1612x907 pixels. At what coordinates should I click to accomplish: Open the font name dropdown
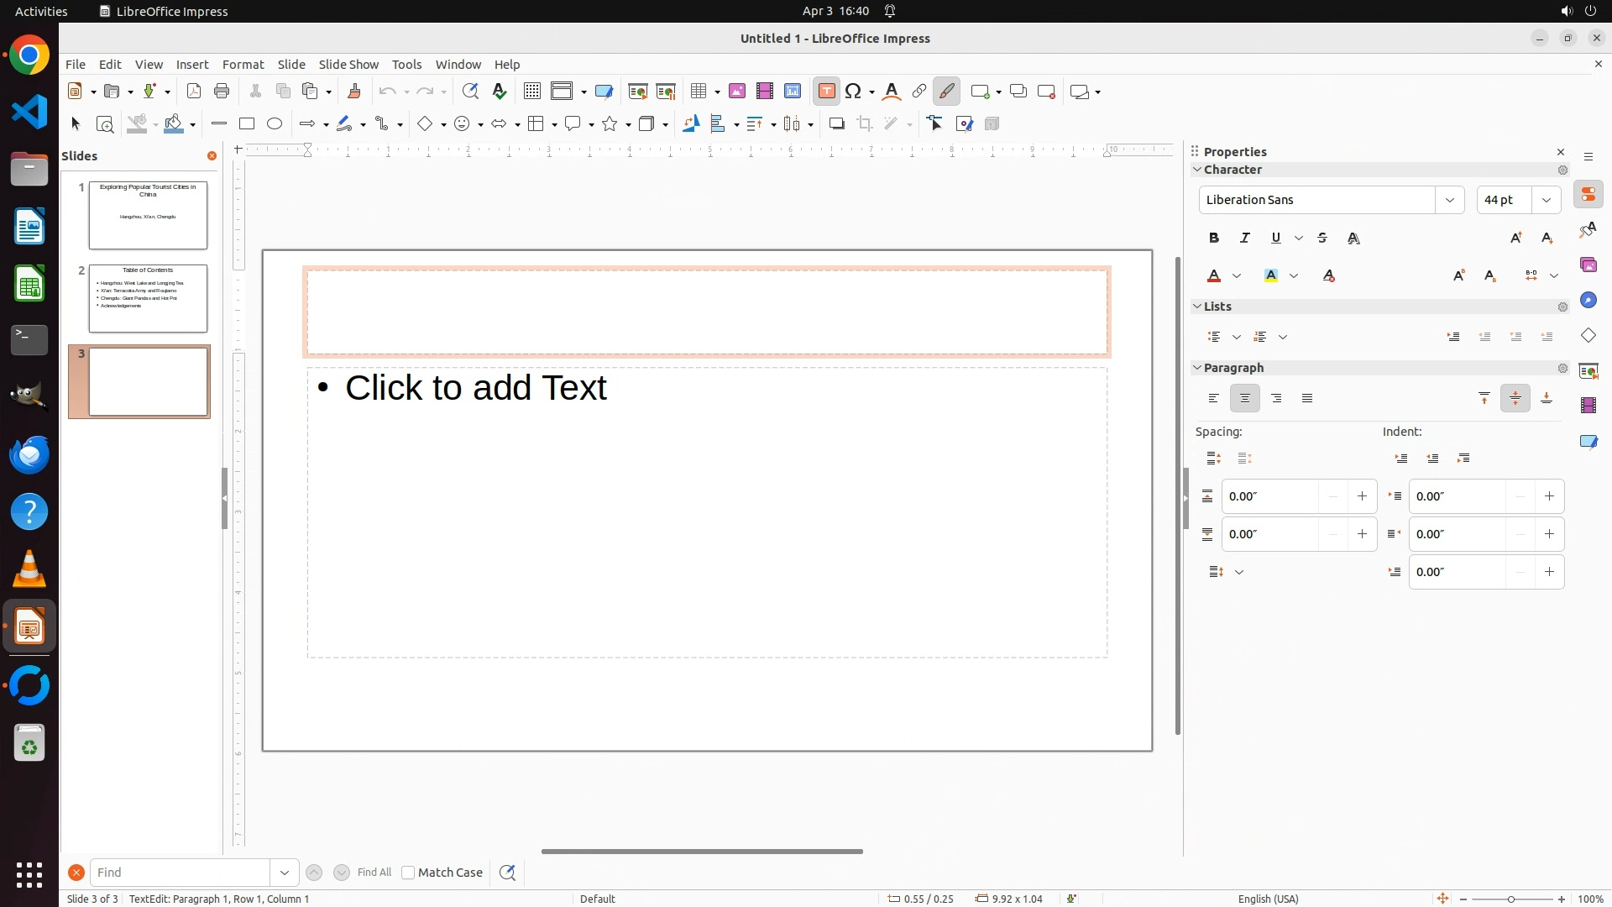coord(1450,200)
